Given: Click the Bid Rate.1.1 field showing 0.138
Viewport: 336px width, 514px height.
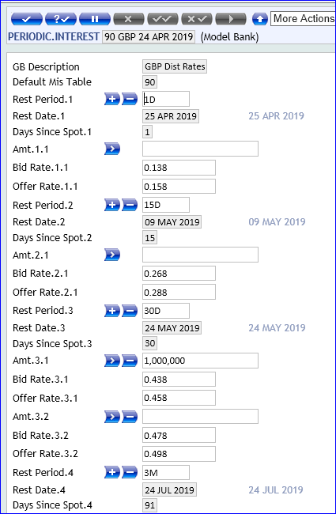Looking at the screenshot, I should 179,168.
